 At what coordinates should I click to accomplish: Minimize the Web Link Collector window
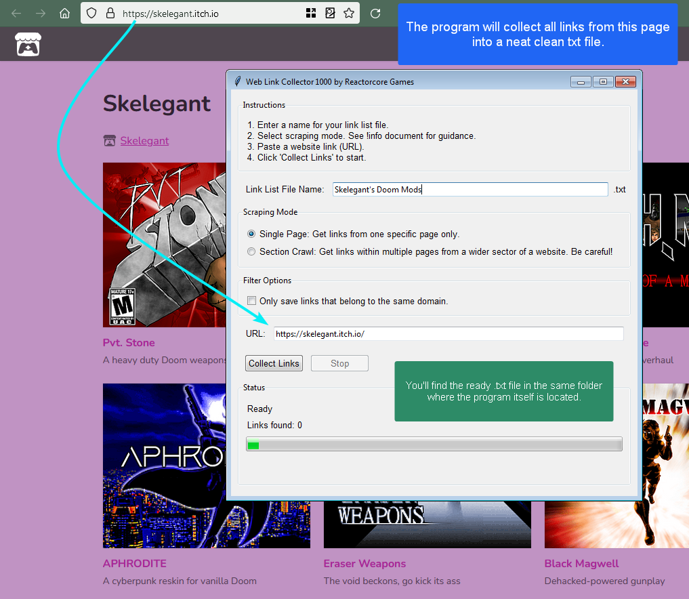[581, 82]
